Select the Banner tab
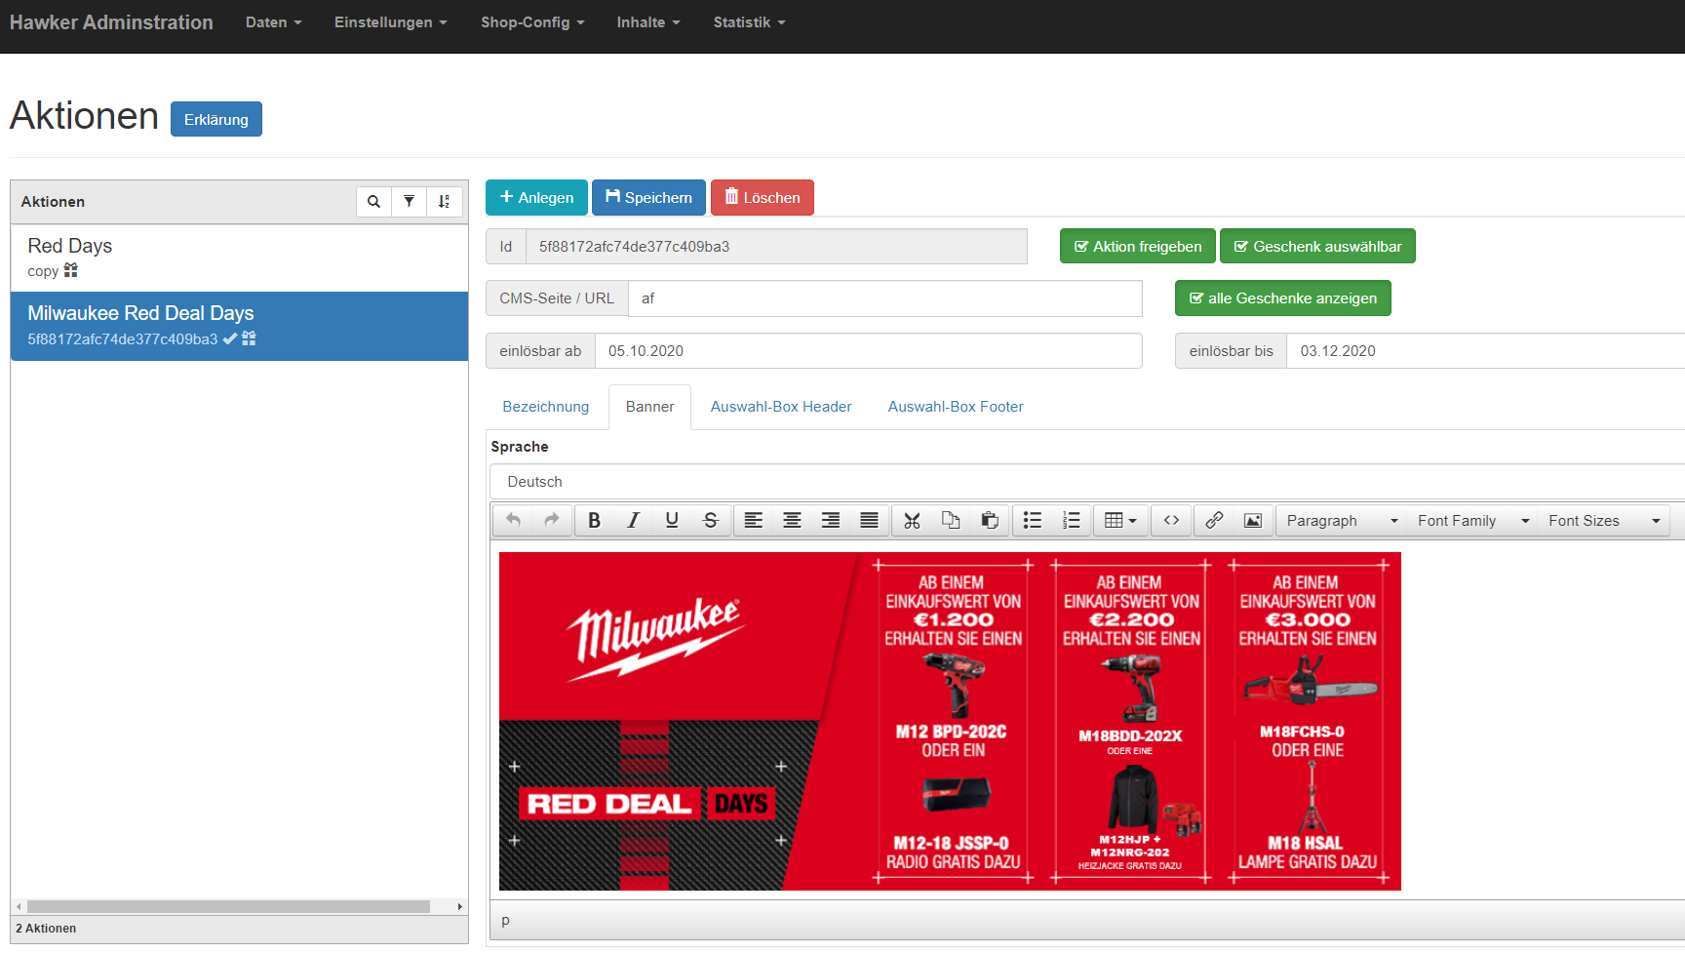Screen dimensions: 1685x953 (x=649, y=407)
